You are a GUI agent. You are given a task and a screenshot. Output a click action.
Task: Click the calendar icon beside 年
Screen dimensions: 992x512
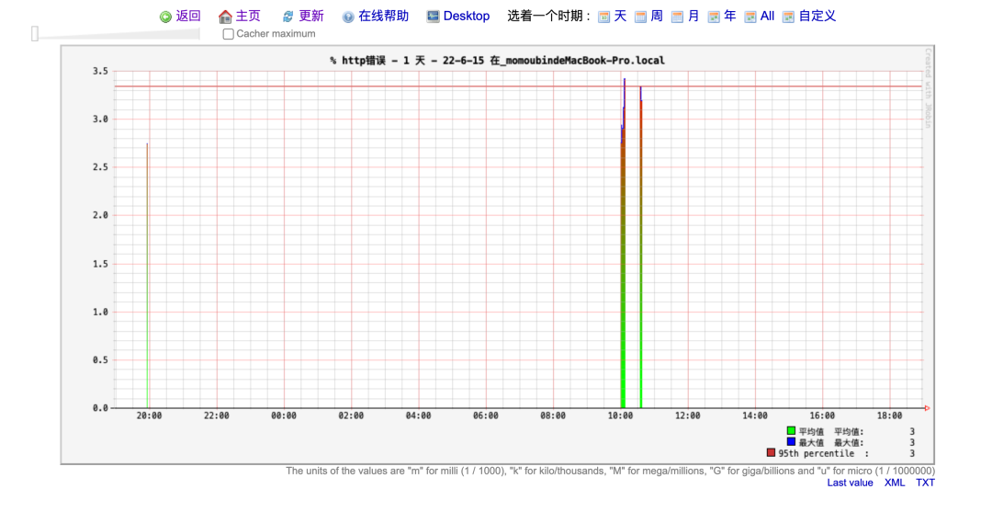click(x=715, y=17)
